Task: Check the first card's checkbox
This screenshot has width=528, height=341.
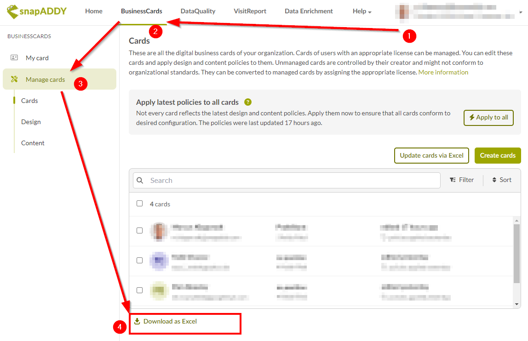Action: (140, 231)
